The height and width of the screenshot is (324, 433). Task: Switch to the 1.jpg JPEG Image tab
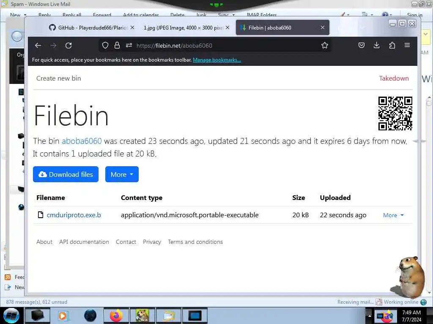(186, 27)
